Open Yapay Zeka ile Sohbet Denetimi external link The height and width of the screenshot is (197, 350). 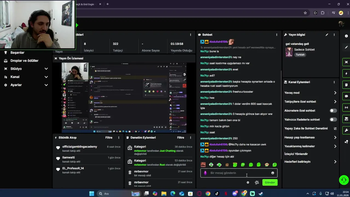335,128
